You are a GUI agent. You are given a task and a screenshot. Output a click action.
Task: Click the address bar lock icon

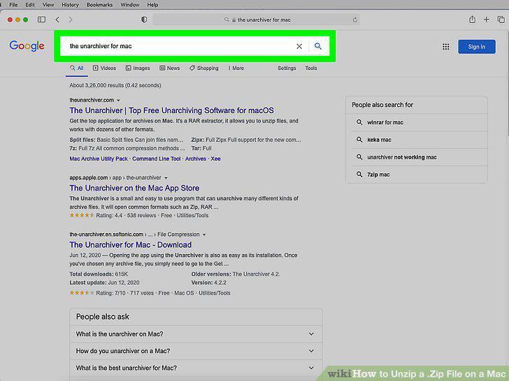click(234, 20)
